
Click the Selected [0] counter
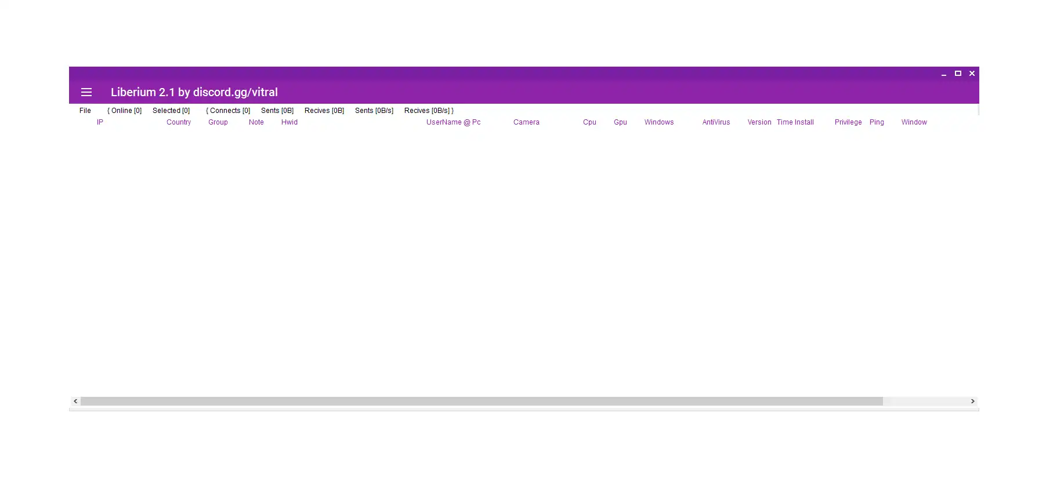point(171,111)
